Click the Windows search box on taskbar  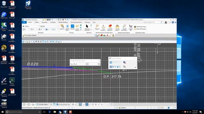click(23, 112)
